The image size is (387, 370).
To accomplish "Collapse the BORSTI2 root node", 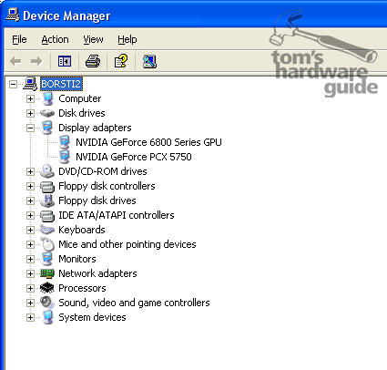I will click(13, 84).
